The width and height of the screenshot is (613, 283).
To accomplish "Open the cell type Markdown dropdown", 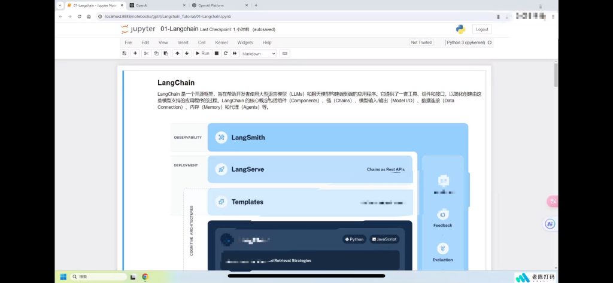I will point(259,54).
